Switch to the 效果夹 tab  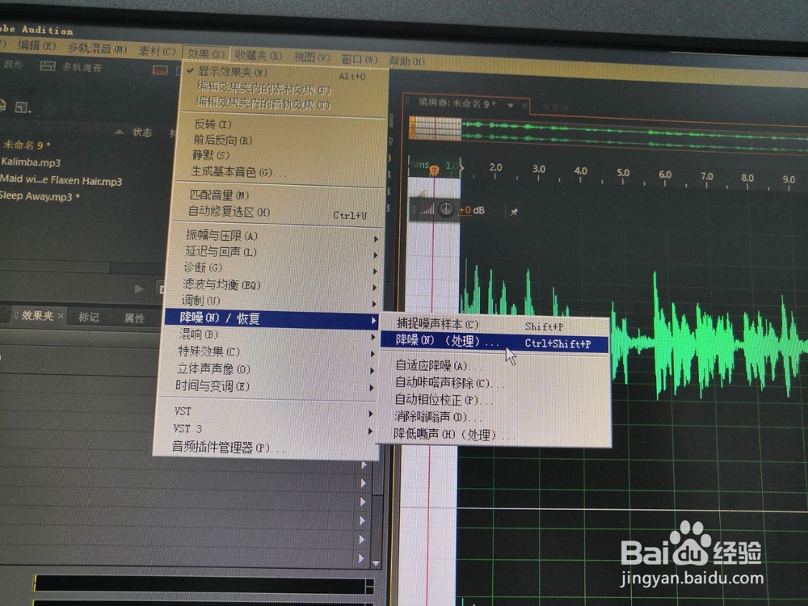(37, 315)
